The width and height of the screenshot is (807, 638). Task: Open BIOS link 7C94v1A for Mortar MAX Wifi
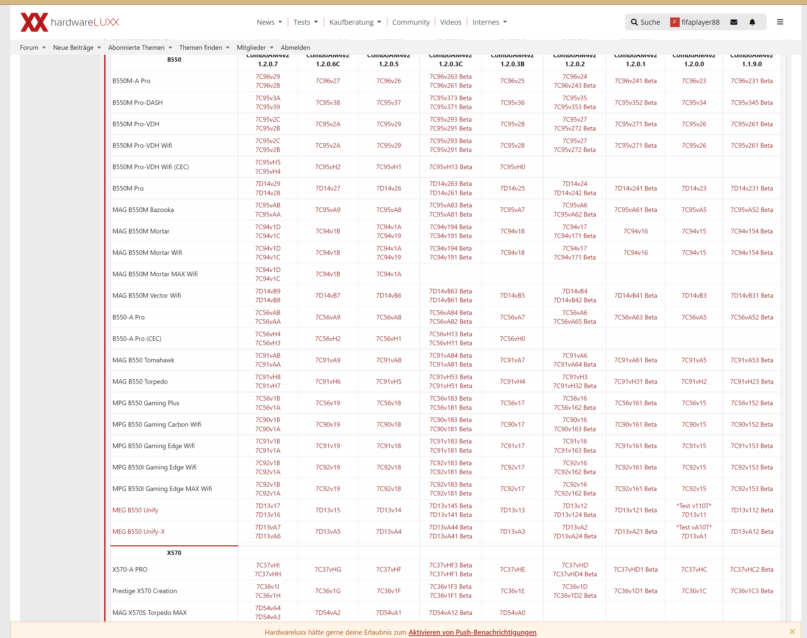pos(388,274)
